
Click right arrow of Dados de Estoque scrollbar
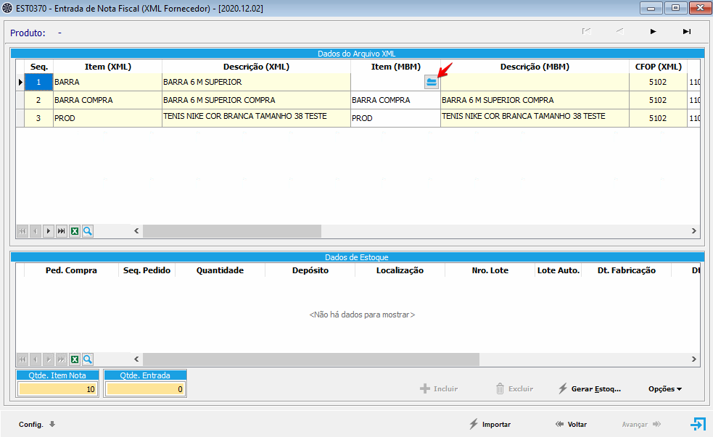[694, 359]
